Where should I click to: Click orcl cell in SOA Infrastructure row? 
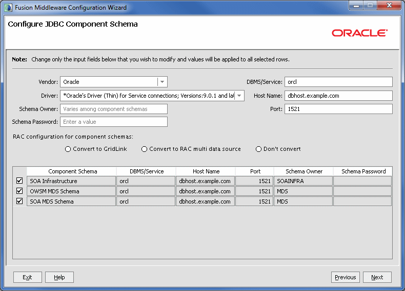tap(146, 181)
